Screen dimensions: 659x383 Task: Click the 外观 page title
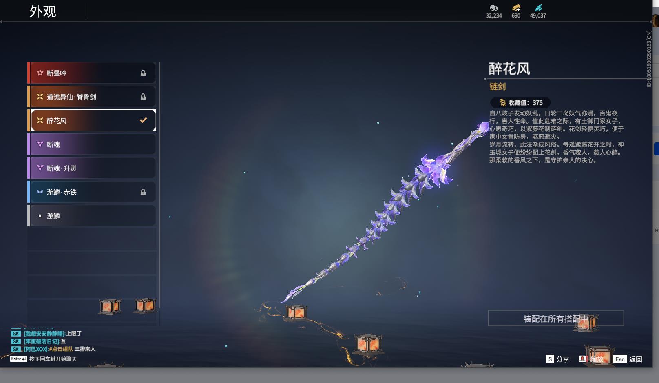[x=43, y=11]
